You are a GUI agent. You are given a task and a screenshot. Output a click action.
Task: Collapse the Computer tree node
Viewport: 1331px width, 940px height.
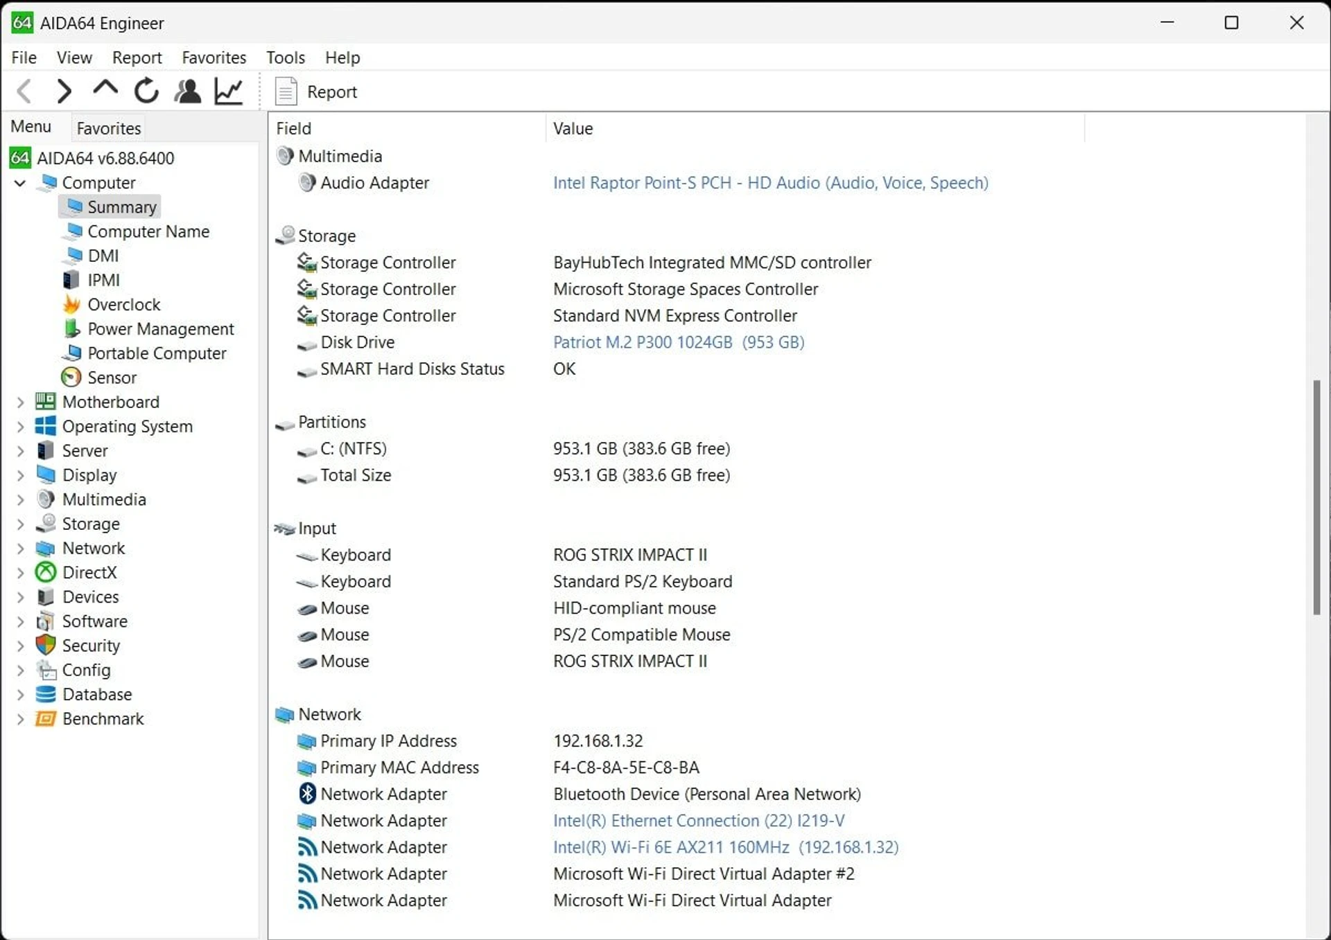point(20,183)
